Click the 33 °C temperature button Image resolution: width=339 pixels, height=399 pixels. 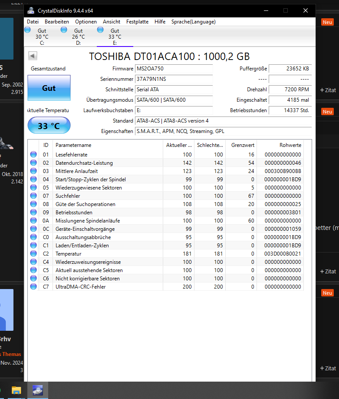coord(49,126)
